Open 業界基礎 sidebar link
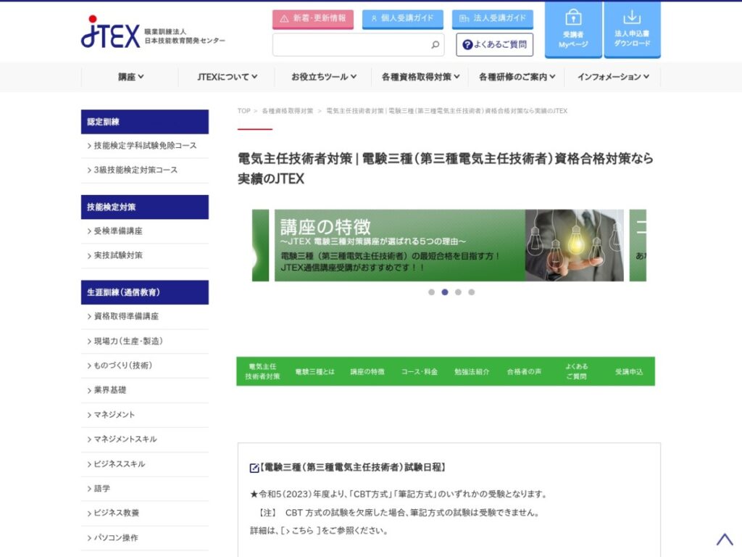Screen dimensions: 742x557 point(145,390)
